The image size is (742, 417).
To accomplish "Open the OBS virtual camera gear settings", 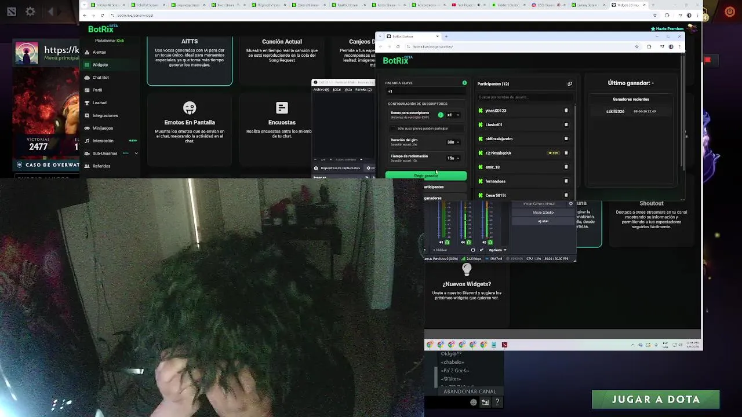I will click(x=570, y=204).
